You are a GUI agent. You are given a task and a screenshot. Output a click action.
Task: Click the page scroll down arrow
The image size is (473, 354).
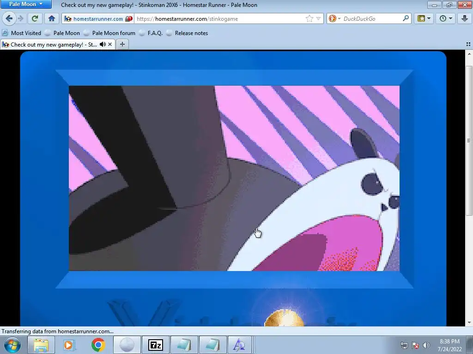[x=469, y=322]
